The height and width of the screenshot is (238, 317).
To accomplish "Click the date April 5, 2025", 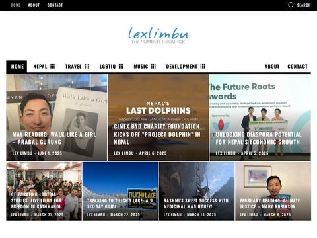I will (x=255, y=153).
